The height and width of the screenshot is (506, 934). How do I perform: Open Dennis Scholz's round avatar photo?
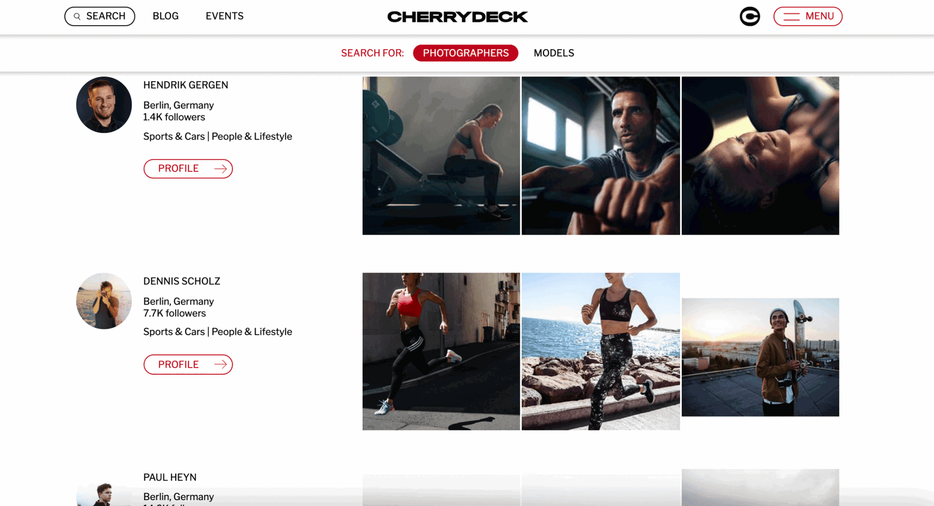tap(104, 301)
